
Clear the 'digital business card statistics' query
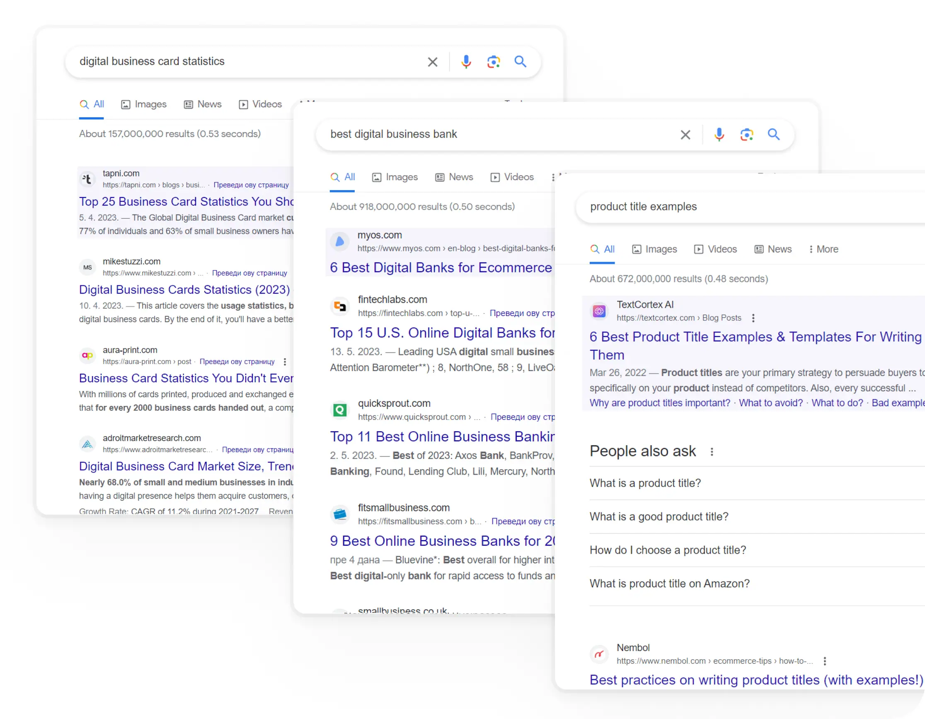(432, 62)
